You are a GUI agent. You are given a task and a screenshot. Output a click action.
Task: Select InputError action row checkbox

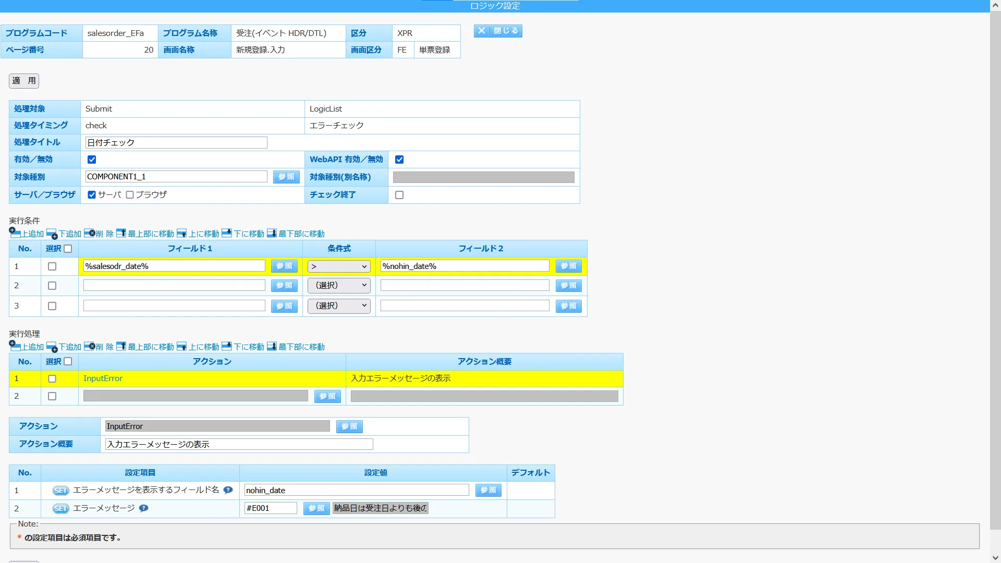click(52, 379)
